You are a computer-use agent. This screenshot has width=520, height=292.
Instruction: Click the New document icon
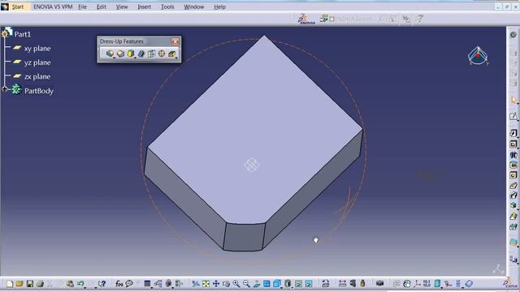click(10, 284)
